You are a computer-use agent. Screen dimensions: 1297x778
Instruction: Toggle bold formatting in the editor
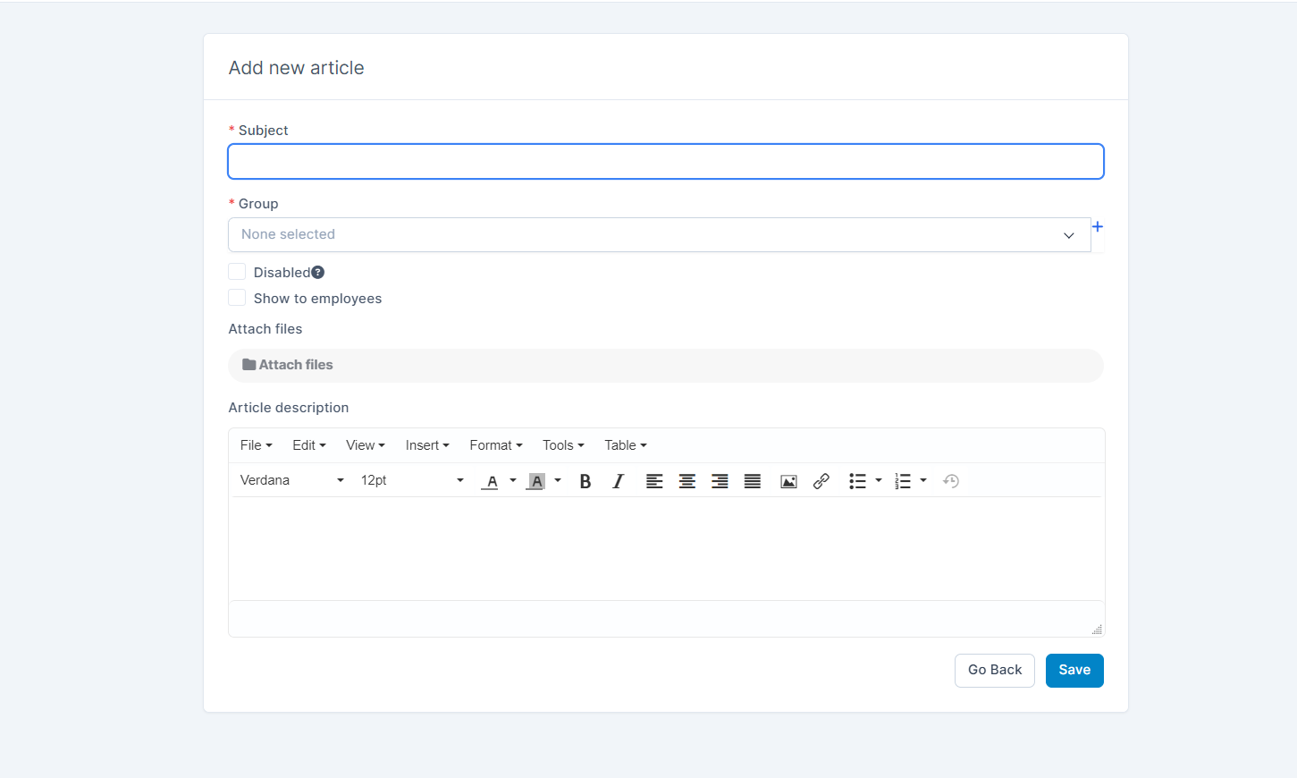pyautogui.click(x=585, y=481)
